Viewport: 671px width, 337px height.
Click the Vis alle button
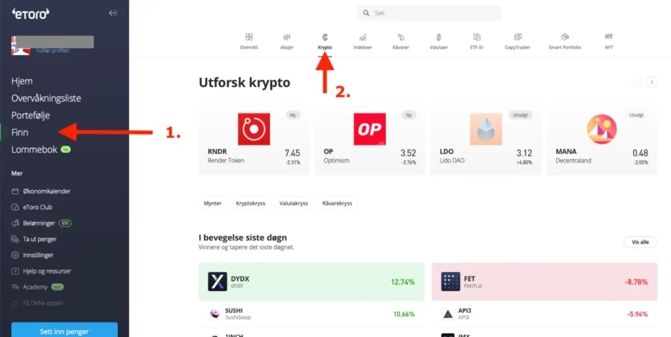tap(640, 242)
